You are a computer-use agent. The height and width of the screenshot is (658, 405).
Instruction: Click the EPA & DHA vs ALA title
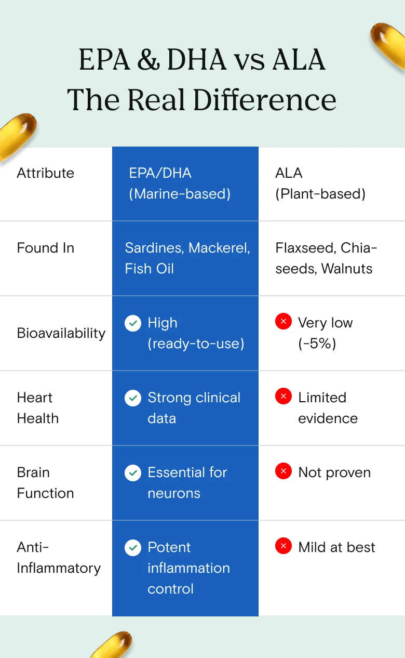(x=202, y=60)
